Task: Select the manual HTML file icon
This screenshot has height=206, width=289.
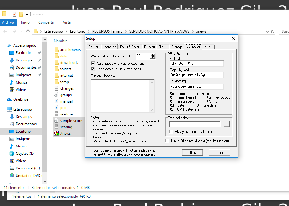Action: tap(56, 101)
